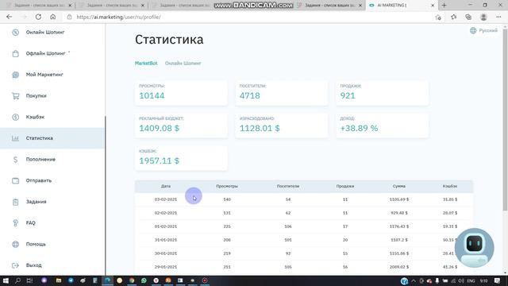Viewport: 508px width, 286px height.
Task: Click the Пополнение dollar icon
Action: click(15, 159)
